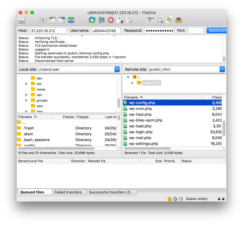Click the wp-mail.php file icon
The height and width of the screenshot is (225, 243).
[125, 138]
